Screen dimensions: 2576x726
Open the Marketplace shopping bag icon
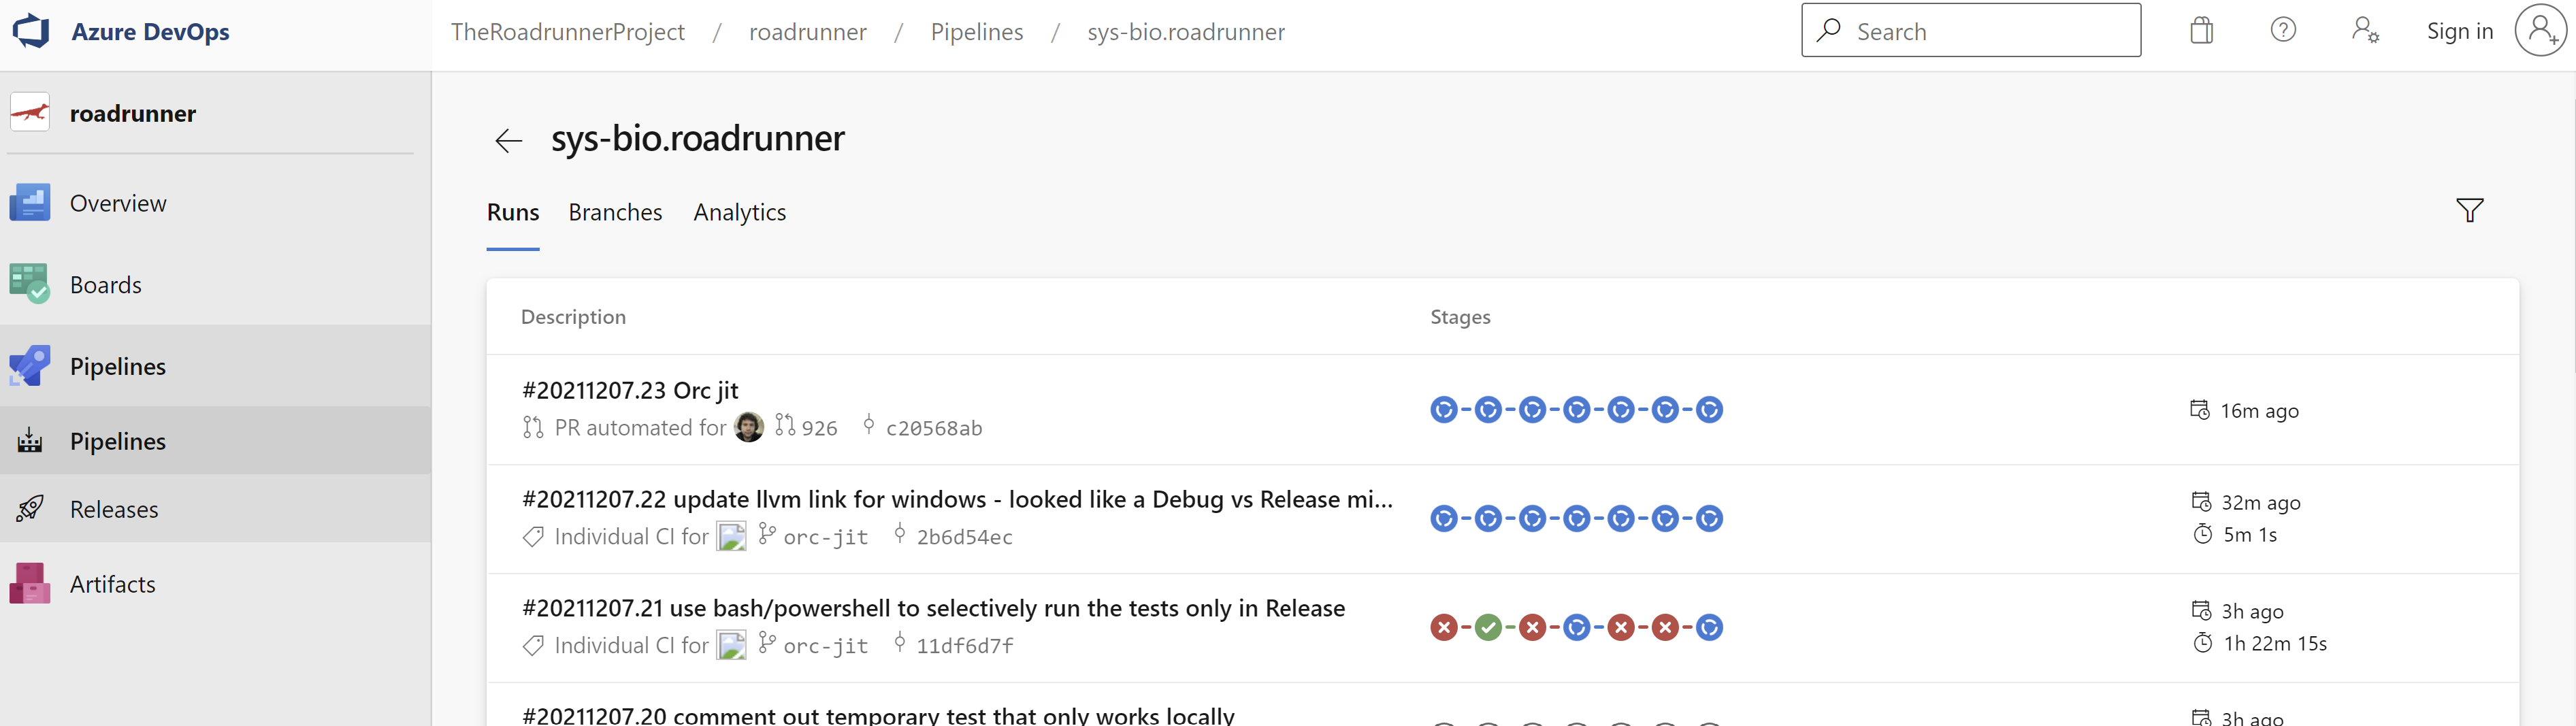pyautogui.click(x=2201, y=30)
